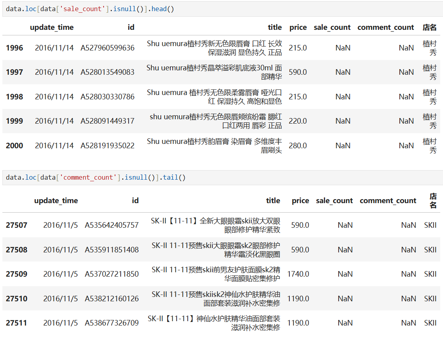Click update_time 2016/11/5 in row 27510
Image resolution: width=443 pixels, height=347 pixels.
pos(60,299)
